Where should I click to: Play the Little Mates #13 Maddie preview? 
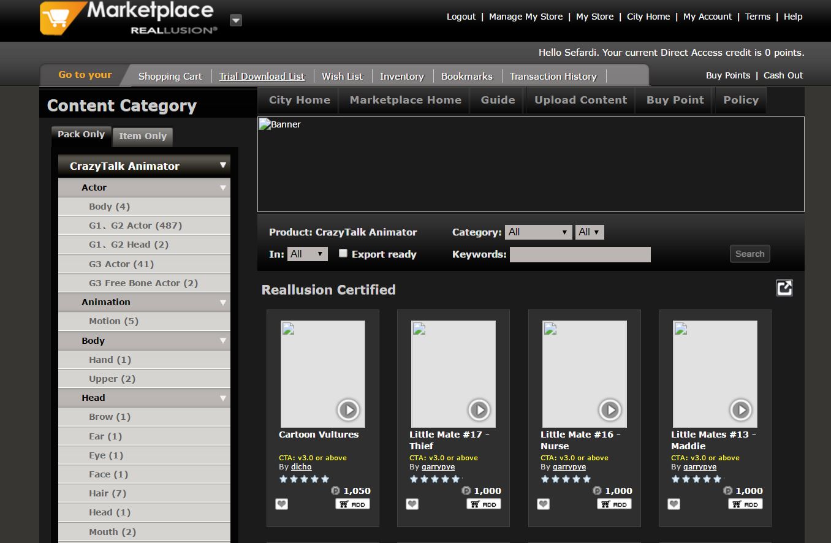(740, 409)
